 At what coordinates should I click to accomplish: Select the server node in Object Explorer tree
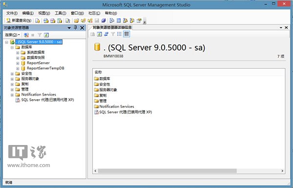click(39, 42)
